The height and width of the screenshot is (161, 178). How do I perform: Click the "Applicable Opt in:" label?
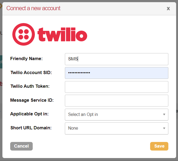tap(29, 114)
